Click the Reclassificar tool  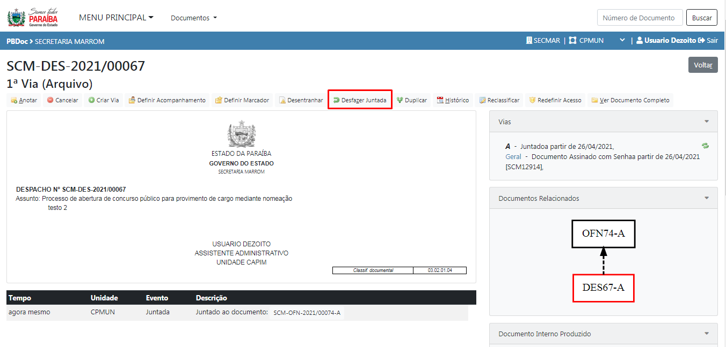pos(483,100)
